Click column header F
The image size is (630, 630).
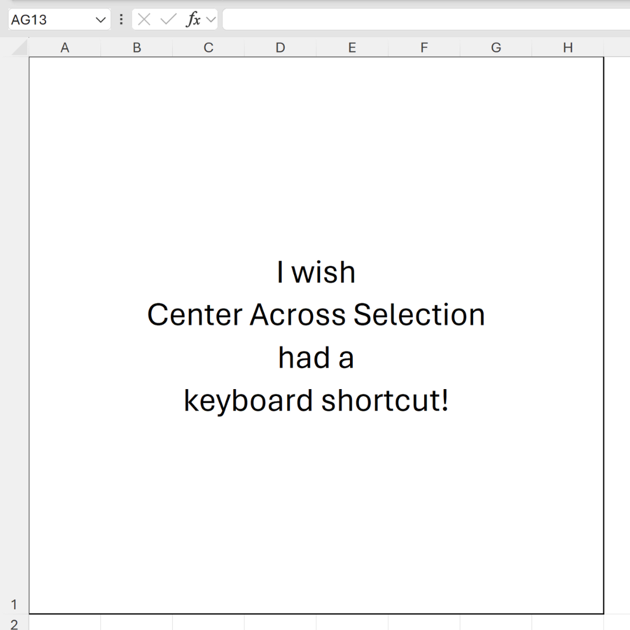click(424, 48)
